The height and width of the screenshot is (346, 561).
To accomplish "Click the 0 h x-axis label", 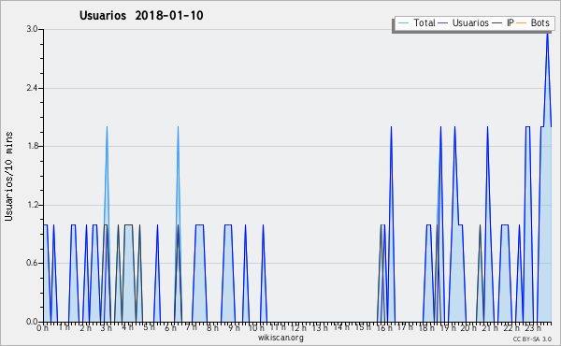I will pos(43,327).
